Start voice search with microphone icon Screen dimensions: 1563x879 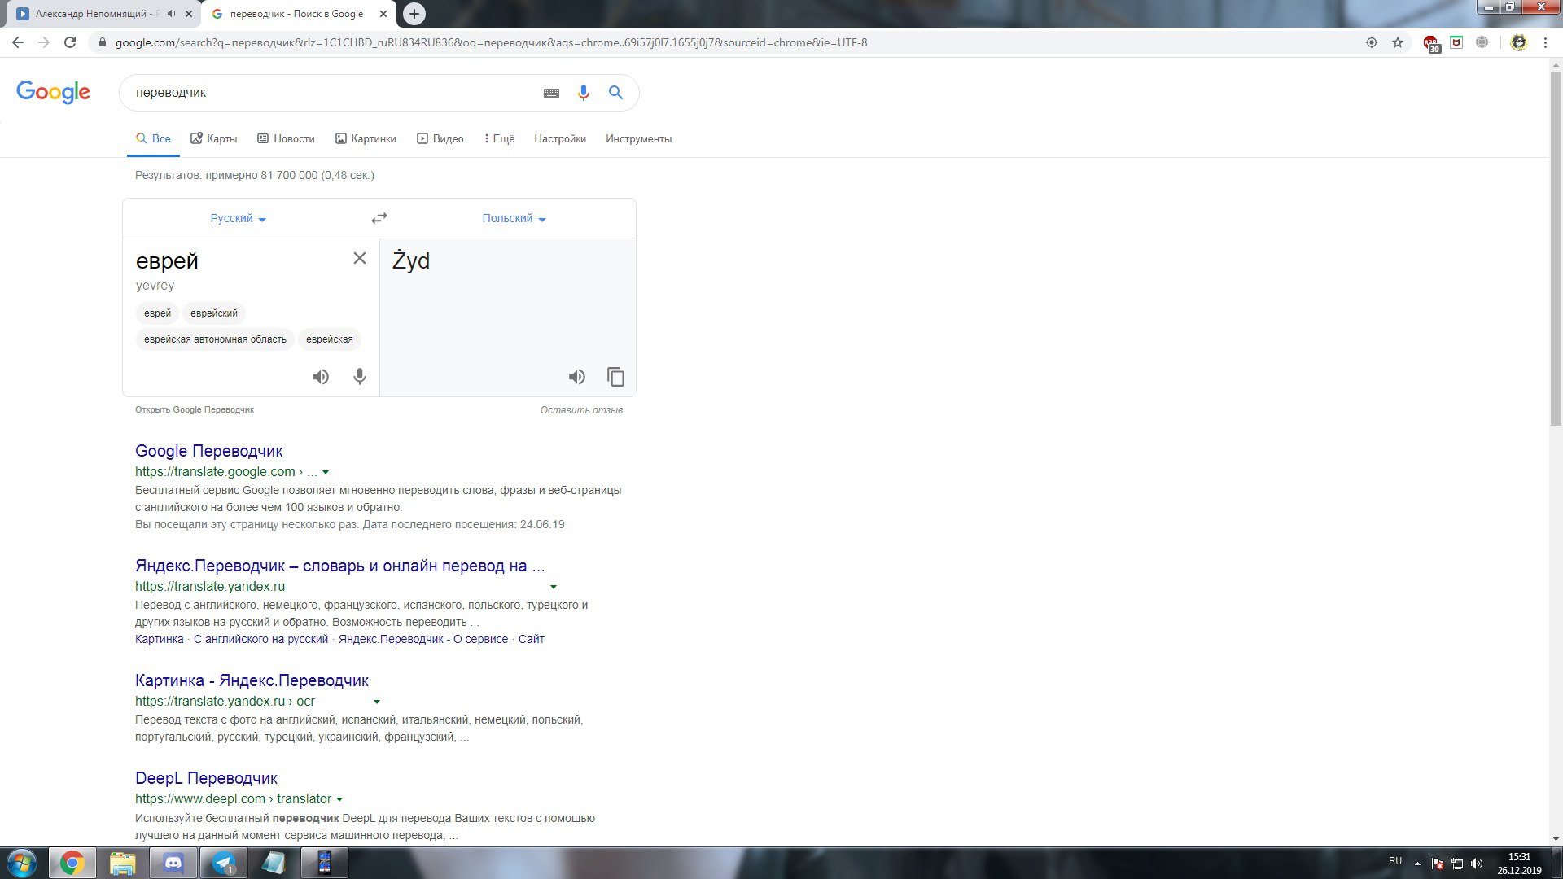click(x=583, y=93)
